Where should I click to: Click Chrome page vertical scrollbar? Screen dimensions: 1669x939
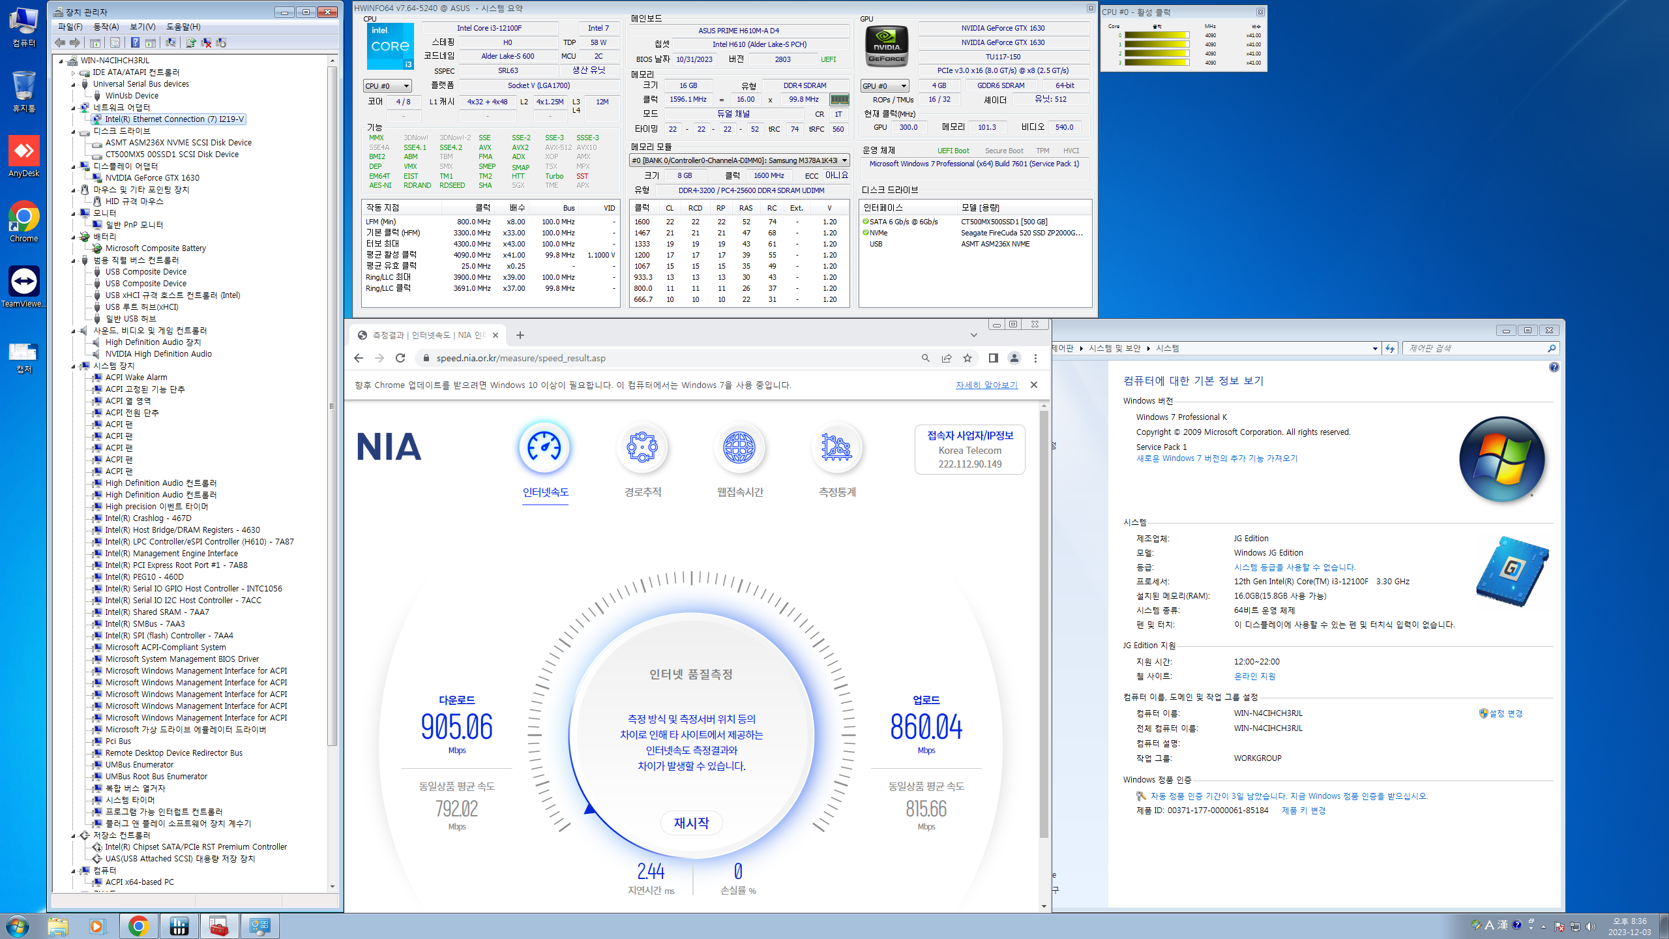tap(1044, 623)
